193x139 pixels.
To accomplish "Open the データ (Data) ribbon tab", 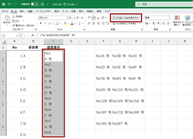I will click(x=65, y=11).
